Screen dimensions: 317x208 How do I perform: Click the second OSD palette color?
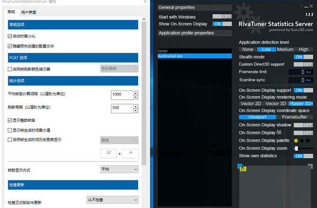coord(302,140)
